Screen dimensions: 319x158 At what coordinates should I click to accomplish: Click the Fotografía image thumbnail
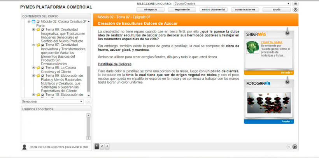[x=269, y=103]
